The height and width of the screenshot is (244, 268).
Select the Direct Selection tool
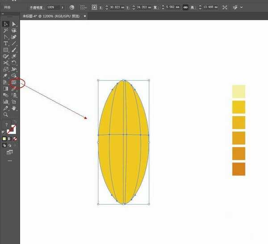(x=14, y=24)
